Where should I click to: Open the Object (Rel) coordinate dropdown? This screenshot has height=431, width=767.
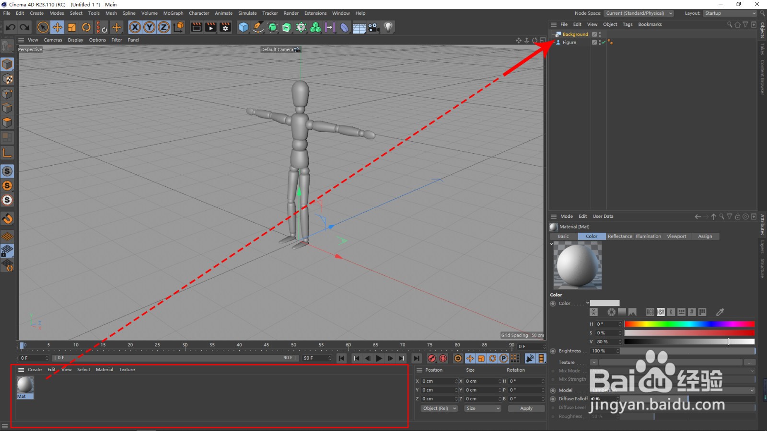(439, 408)
